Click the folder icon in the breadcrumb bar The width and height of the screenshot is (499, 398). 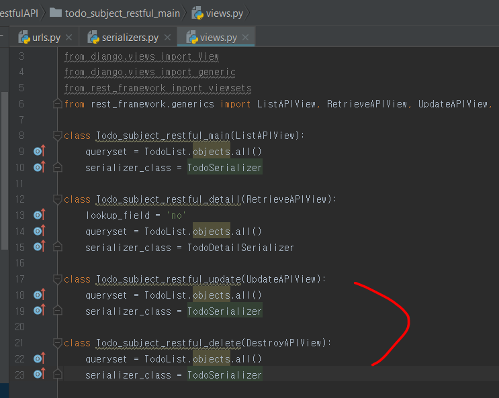click(56, 13)
